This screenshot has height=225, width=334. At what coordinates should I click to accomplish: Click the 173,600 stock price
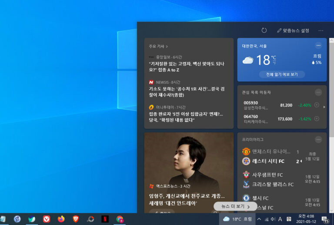point(285,119)
